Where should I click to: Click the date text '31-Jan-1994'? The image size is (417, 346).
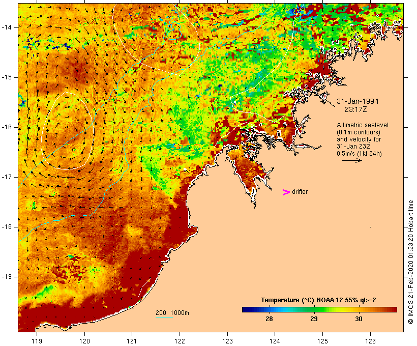pyautogui.click(x=358, y=101)
